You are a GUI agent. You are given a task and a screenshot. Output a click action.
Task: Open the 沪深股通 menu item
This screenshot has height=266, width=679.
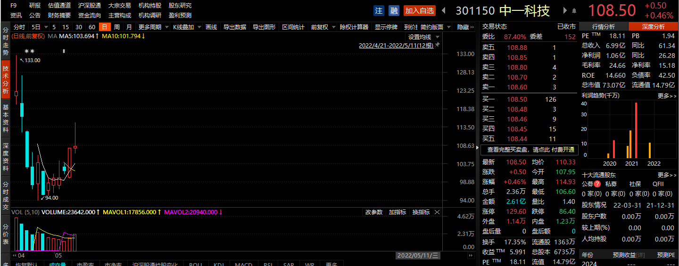[x=90, y=6]
